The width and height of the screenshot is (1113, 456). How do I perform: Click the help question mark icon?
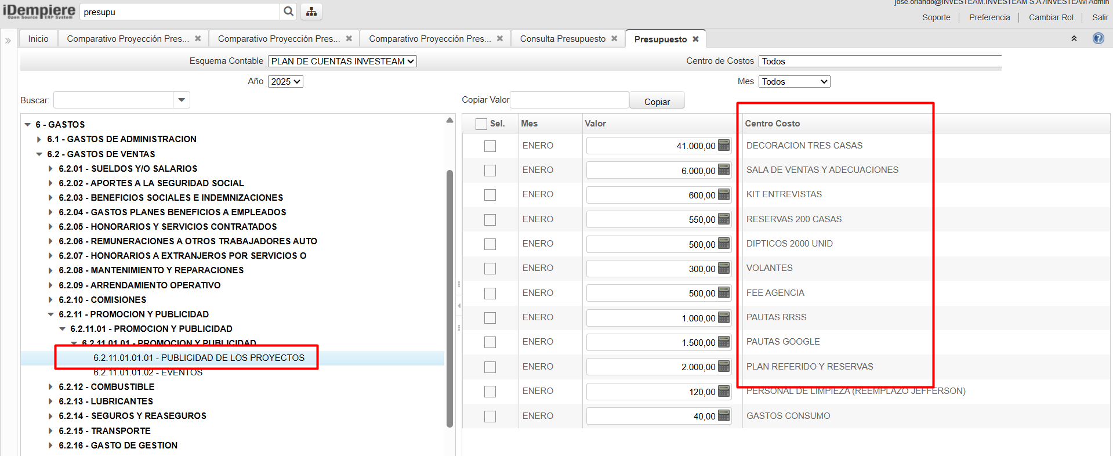tap(1098, 38)
